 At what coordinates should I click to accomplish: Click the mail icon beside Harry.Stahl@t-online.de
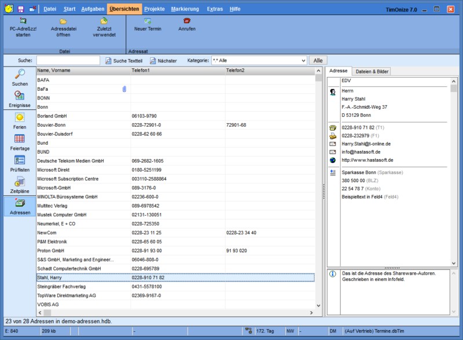[333, 144]
